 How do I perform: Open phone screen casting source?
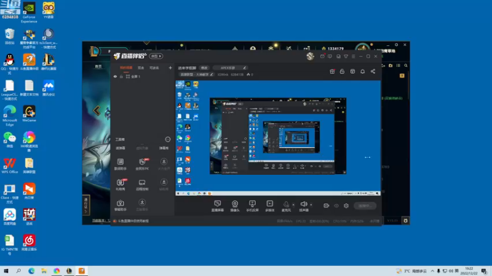click(252, 206)
